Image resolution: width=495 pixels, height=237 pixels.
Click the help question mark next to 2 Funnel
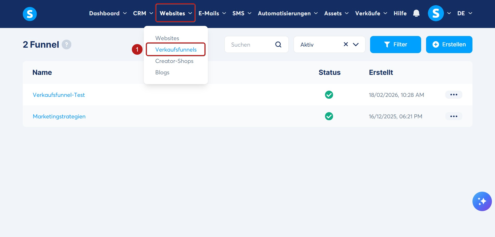(67, 45)
